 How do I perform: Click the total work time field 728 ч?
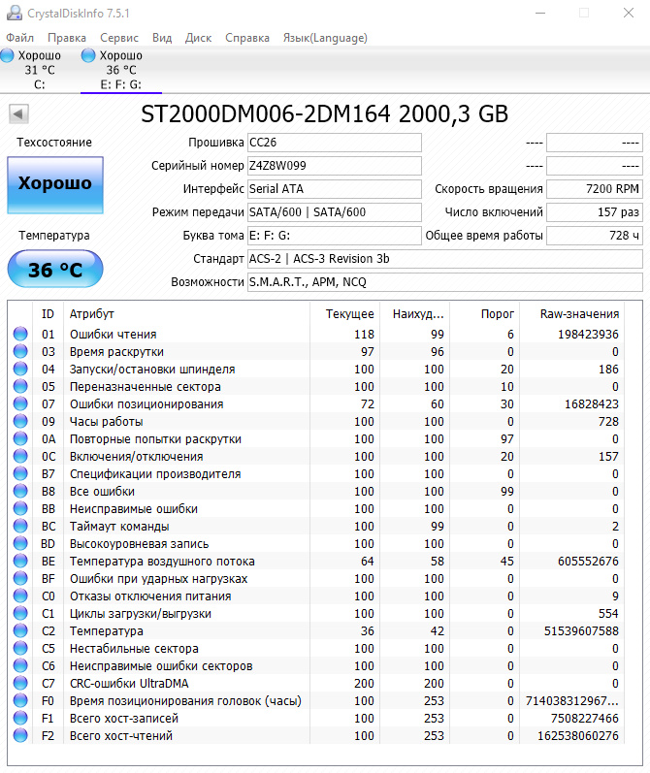tap(595, 235)
